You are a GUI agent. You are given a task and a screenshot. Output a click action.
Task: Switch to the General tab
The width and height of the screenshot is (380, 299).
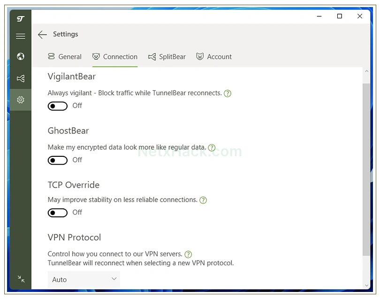tap(65, 57)
